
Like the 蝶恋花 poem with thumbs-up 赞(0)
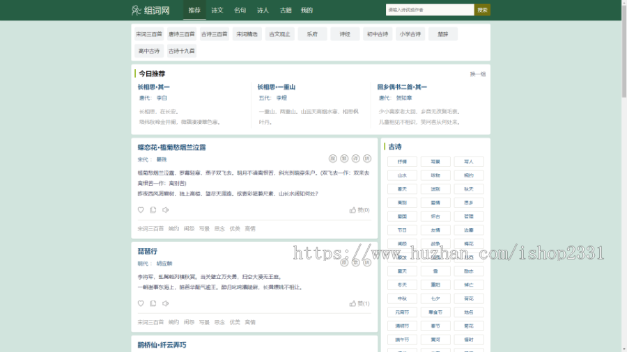[359, 210]
